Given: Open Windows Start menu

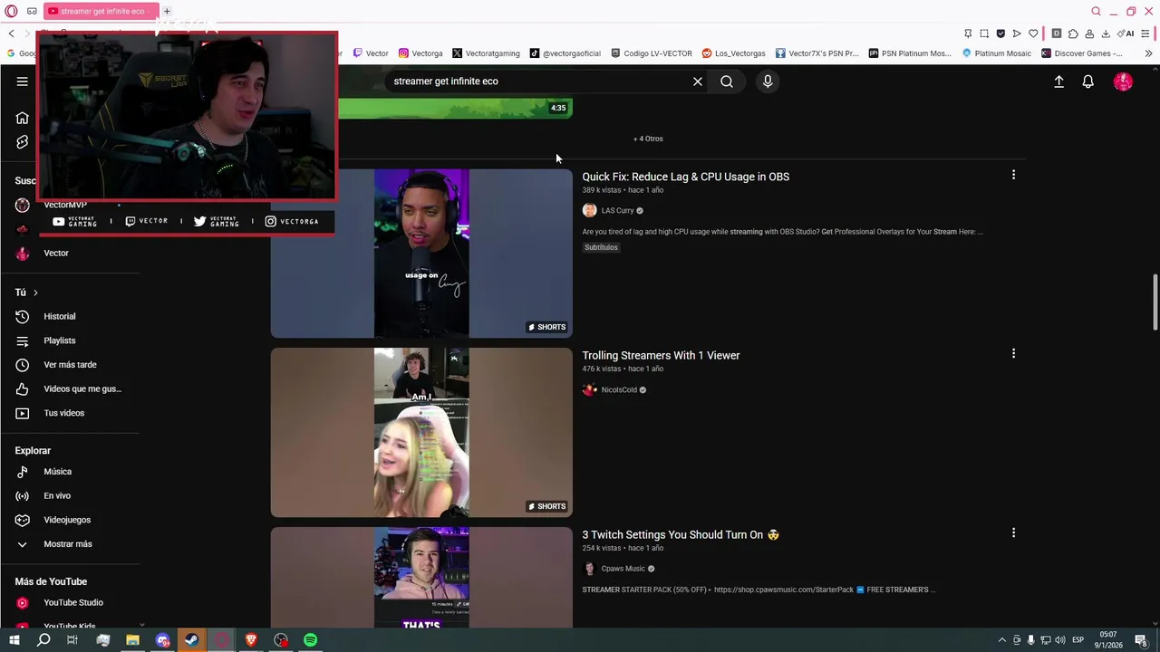Looking at the screenshot, I should pyautogui.click(x=14, y=640).
